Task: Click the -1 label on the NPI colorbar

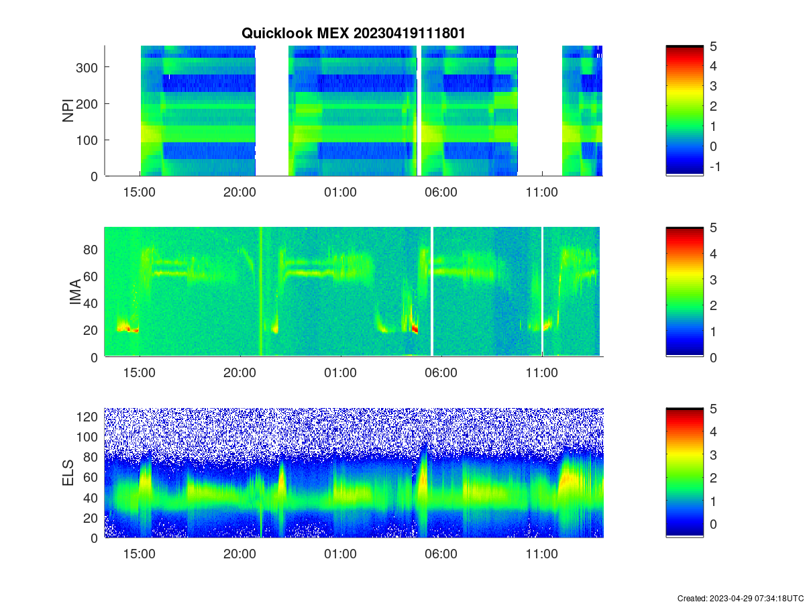Action: click(x=714, y=166)
